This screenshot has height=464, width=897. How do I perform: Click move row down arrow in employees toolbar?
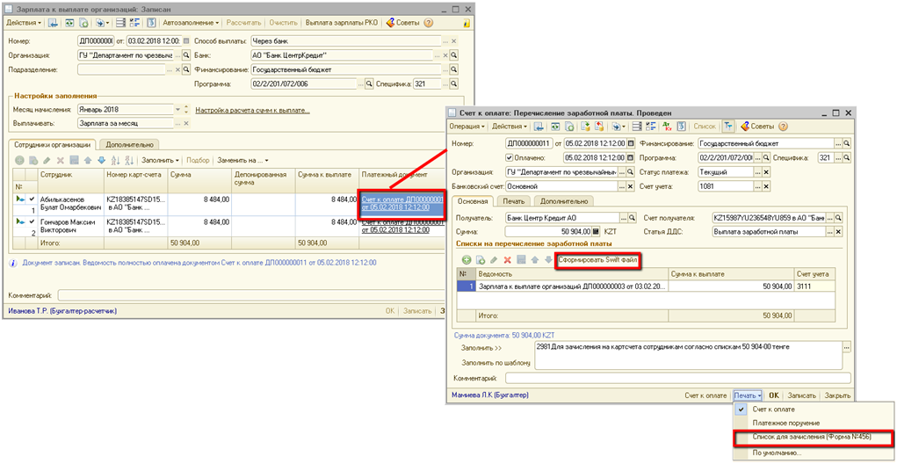(x=101, y=160)
